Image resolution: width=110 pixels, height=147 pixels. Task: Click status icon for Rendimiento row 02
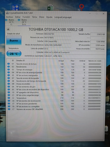point(8,67)
